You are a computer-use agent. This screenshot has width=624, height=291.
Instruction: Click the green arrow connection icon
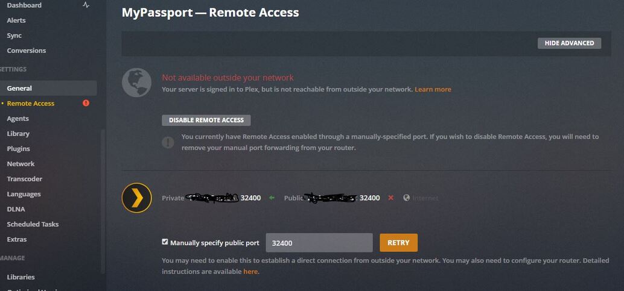pos(272,198)
